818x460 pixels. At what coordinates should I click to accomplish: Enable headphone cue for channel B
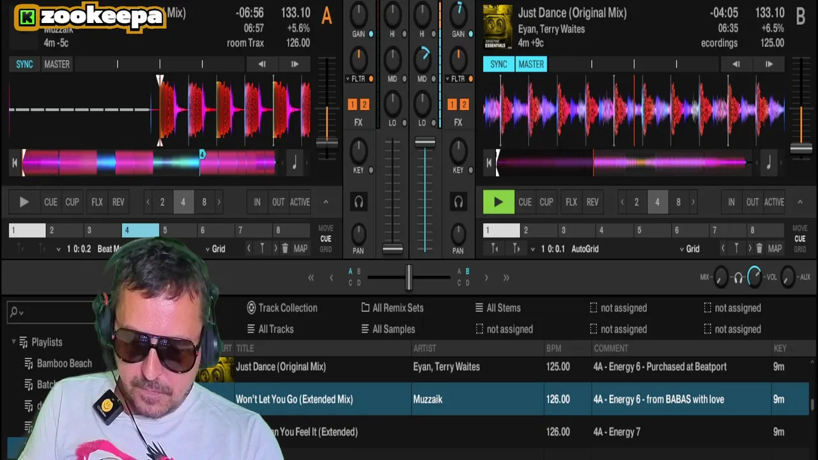tap(458, 202)
